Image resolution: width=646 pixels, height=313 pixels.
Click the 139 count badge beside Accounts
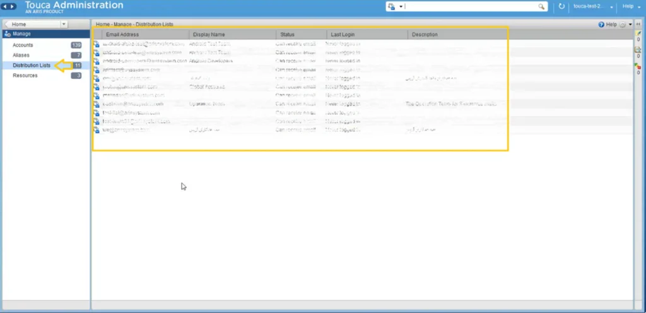[76, 45]
